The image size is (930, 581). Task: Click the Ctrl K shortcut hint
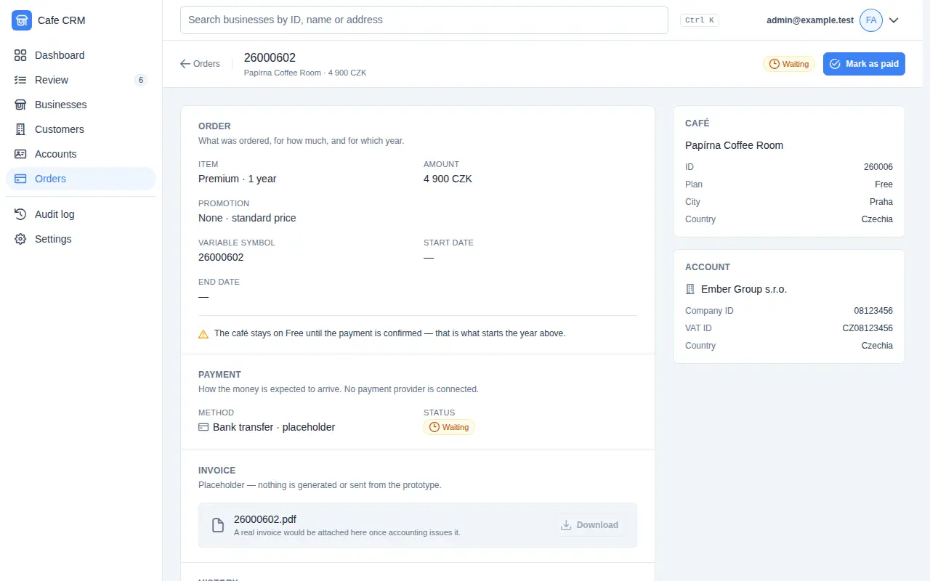pyautogui.click(x=700, y=20)
